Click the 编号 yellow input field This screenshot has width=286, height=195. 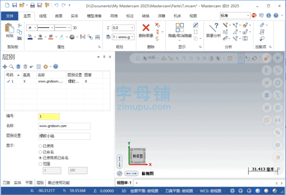pyautogui.click(x=49, y=116)
